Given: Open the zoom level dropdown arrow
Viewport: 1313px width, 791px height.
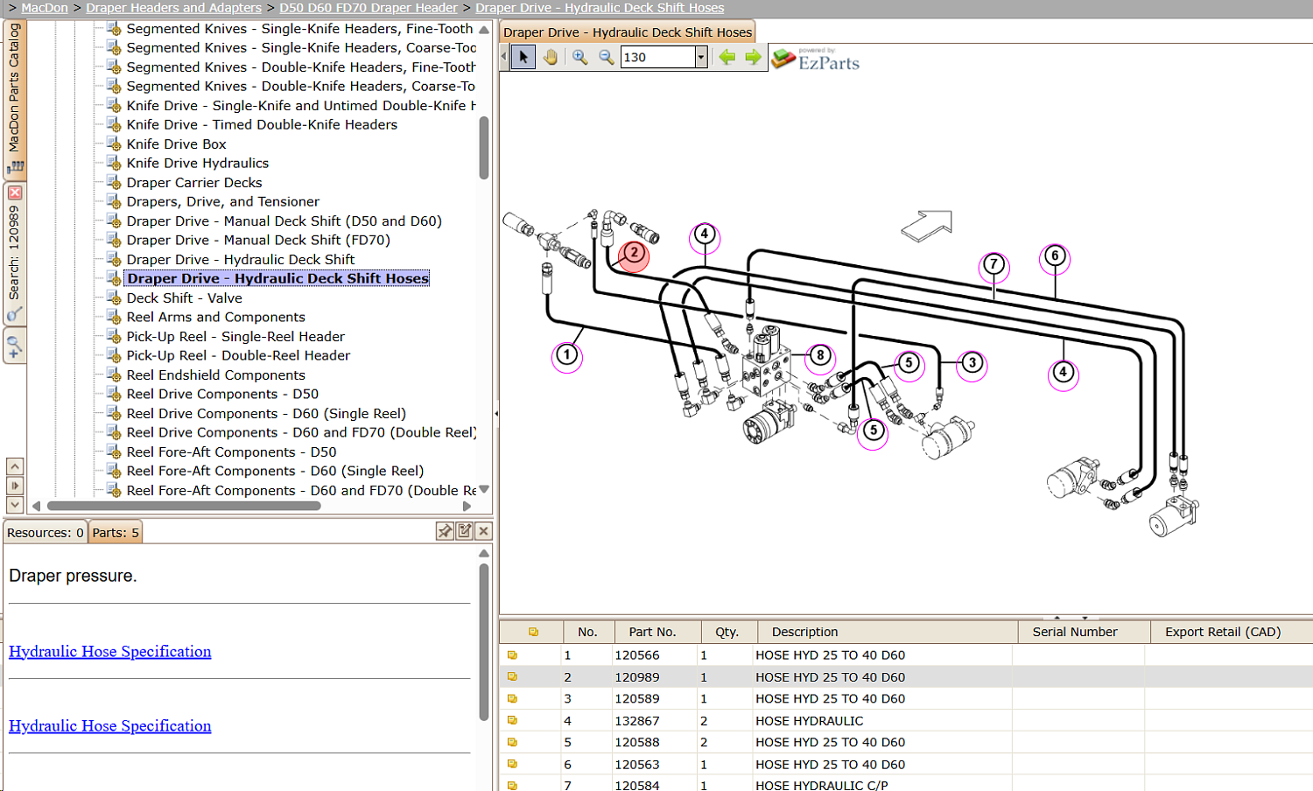Looking at the screenshot, I should point(700,58).
